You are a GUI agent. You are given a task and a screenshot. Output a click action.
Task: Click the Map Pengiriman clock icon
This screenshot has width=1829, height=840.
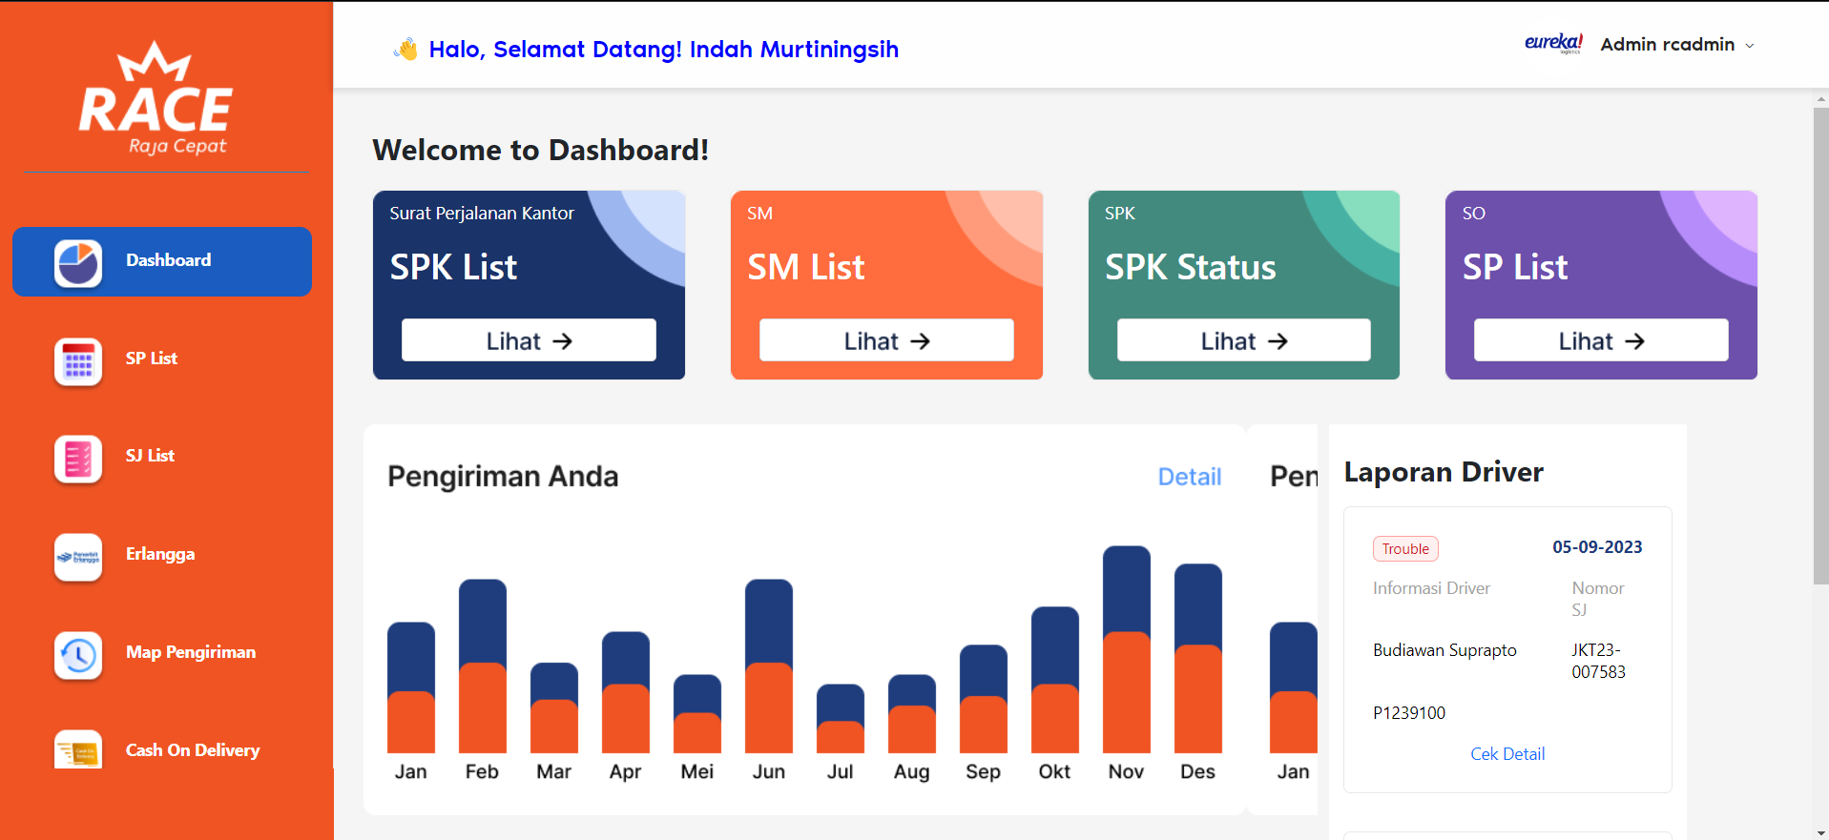[78, 655]
